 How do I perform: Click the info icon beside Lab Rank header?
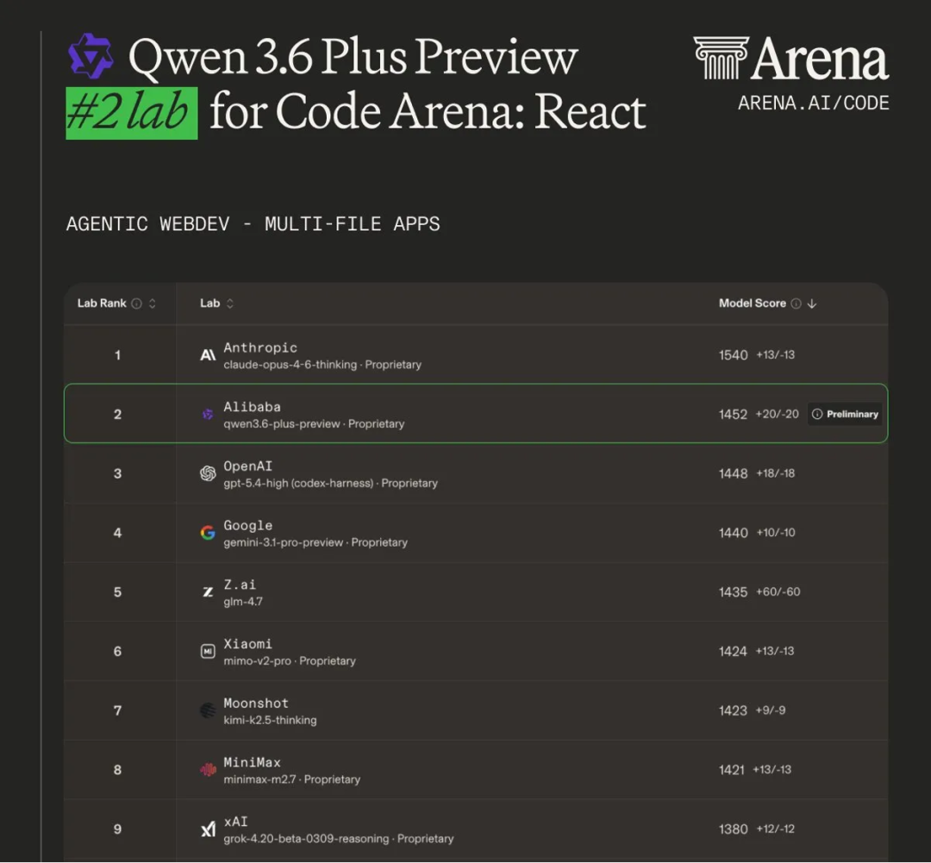pyautogui.click(x=136, y=303)
